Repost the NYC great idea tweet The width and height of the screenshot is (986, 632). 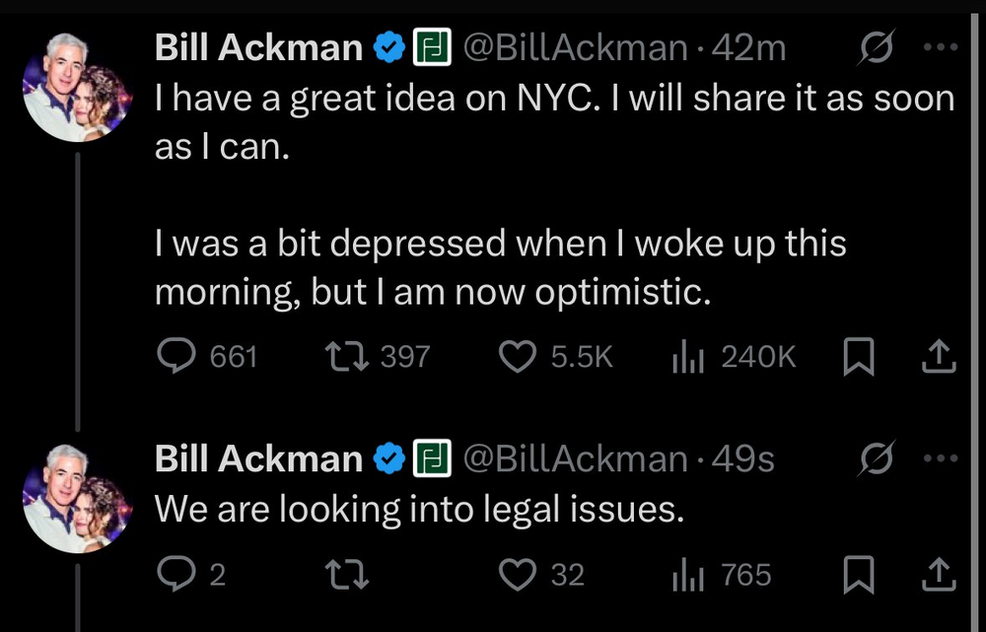pyautogui.click(x=350, y=356)
